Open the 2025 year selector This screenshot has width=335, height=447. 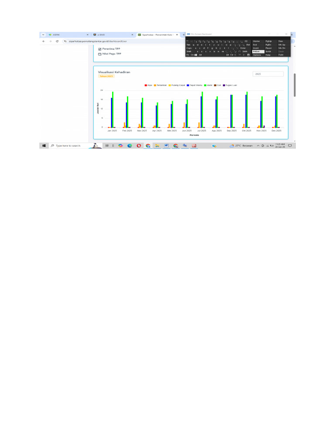(x=268, y=74)
